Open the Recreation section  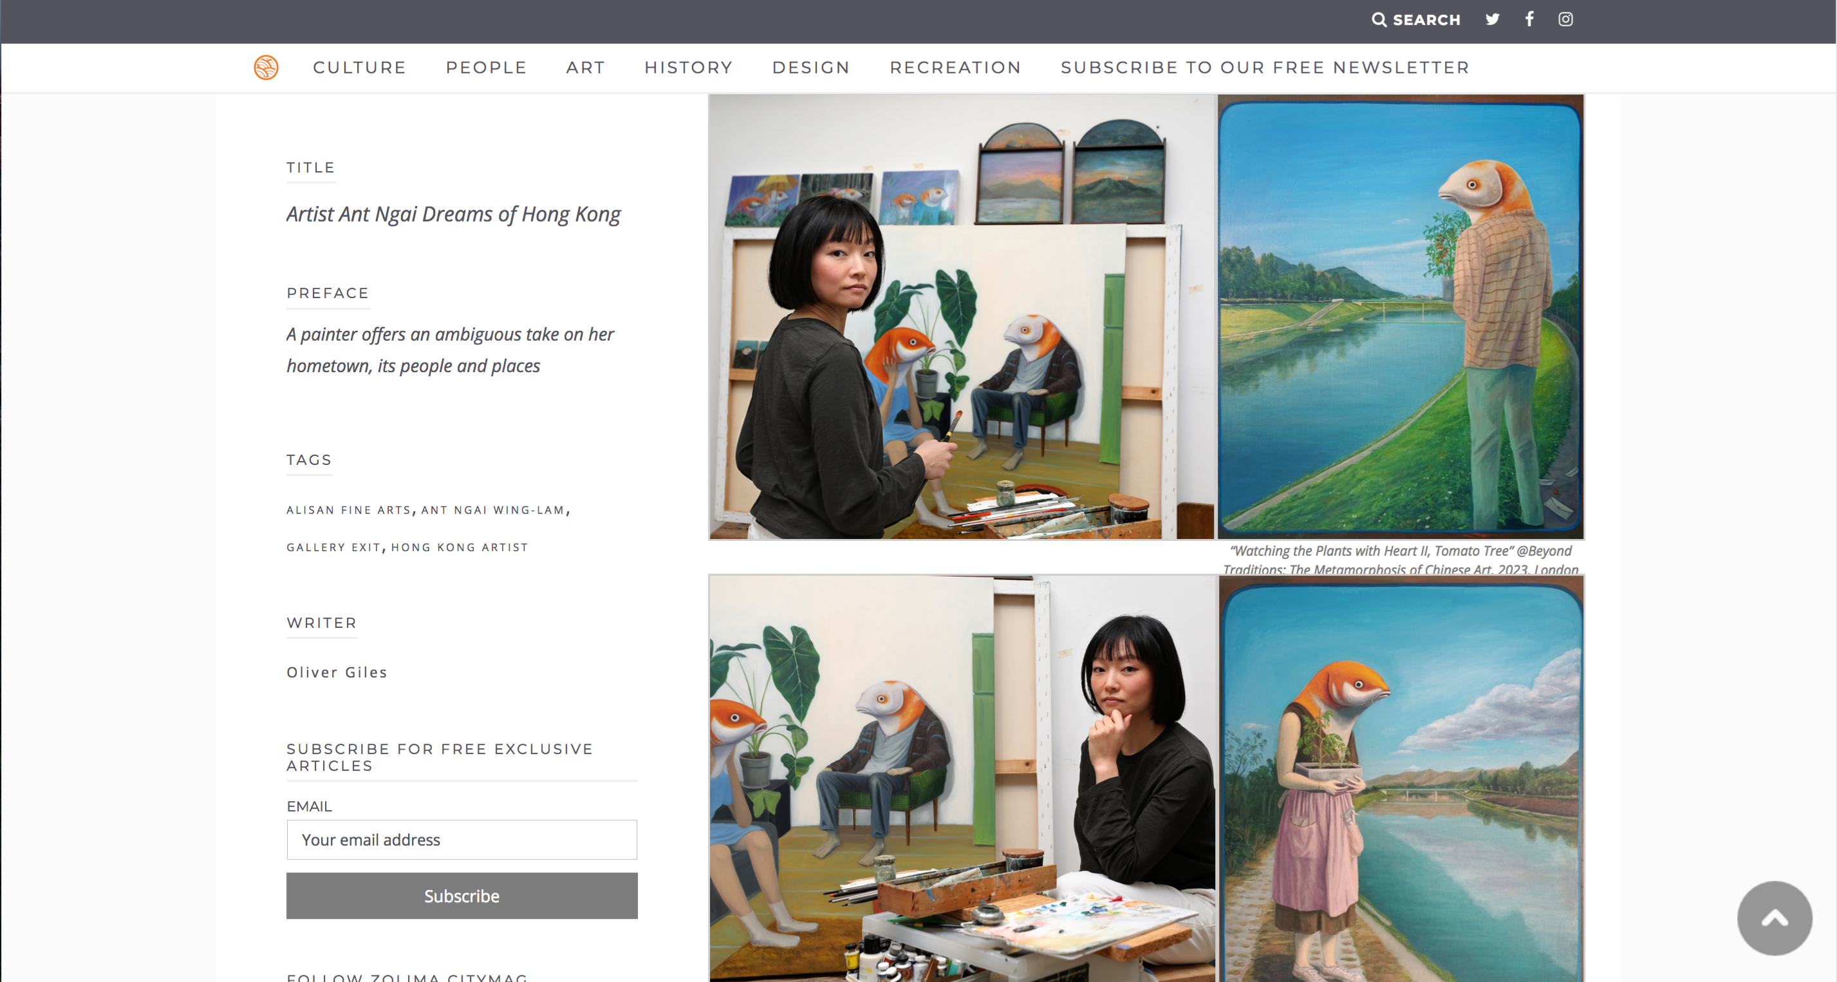point(955,68)
